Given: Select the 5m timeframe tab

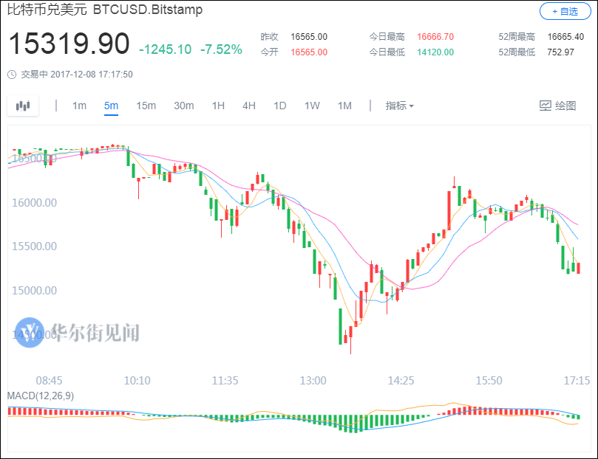Looking at the screenshot, I should click(x=111, y=106).
